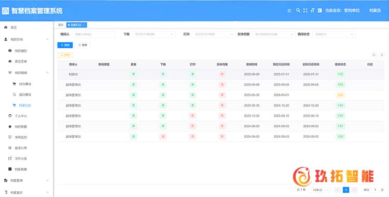Click the 借阅时间 column header
This screenshot has width=389, height=197.
(252, 64)
